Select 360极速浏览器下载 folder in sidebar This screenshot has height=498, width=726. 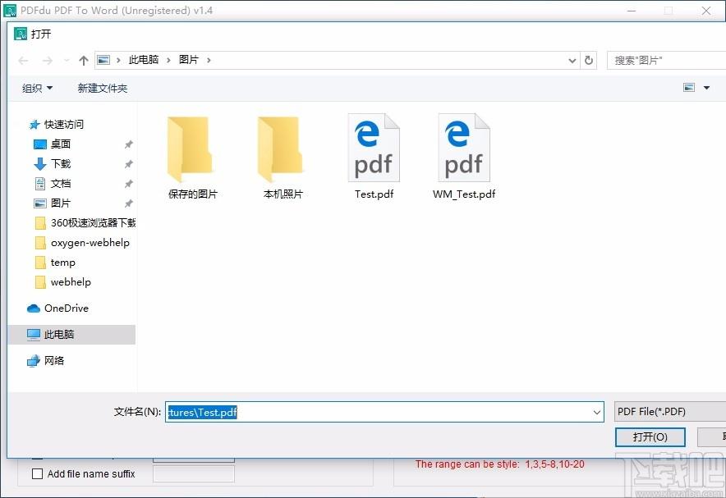coord(85,223)
